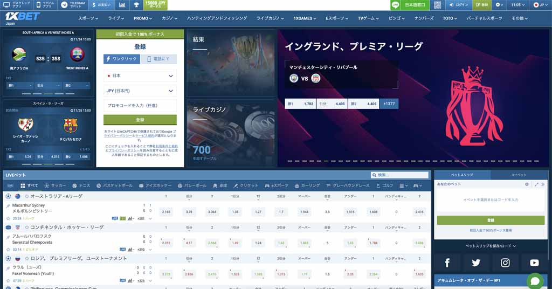
Task: Favorite the Continental Hockey League star
Action: (27, 228)
